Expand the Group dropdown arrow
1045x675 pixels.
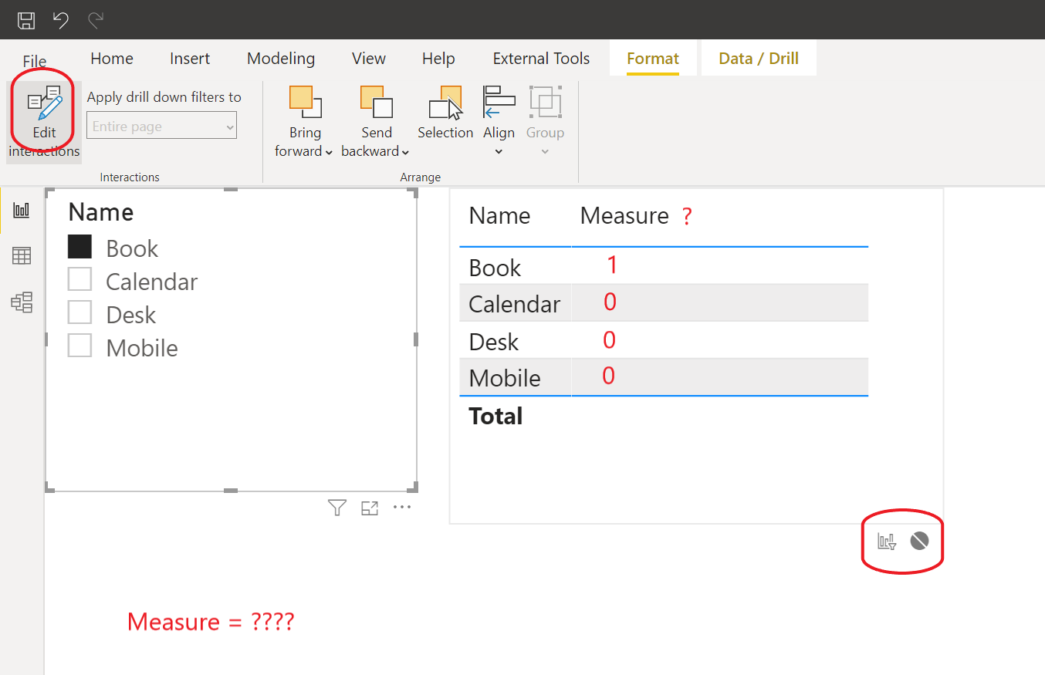click(x=545, y=151)
